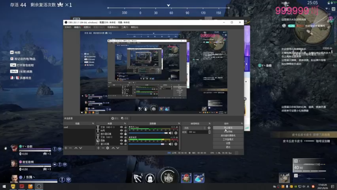
Task: Toggle the lock on the 窗口采集 source
Action: click(x=126, y=144)
